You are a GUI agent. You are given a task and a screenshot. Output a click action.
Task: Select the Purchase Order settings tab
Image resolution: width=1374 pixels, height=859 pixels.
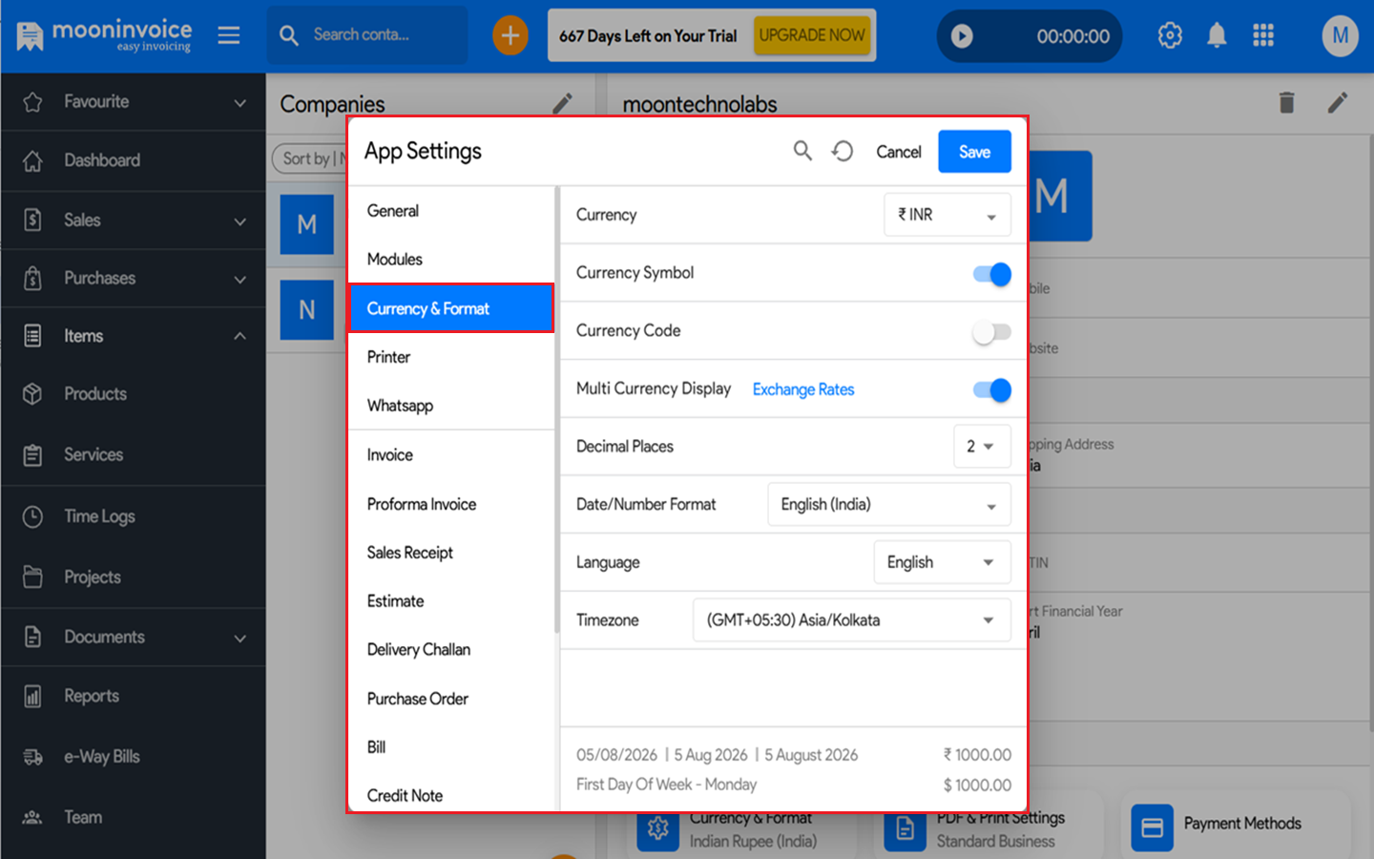pyautogui.click(x=451, y=699)
